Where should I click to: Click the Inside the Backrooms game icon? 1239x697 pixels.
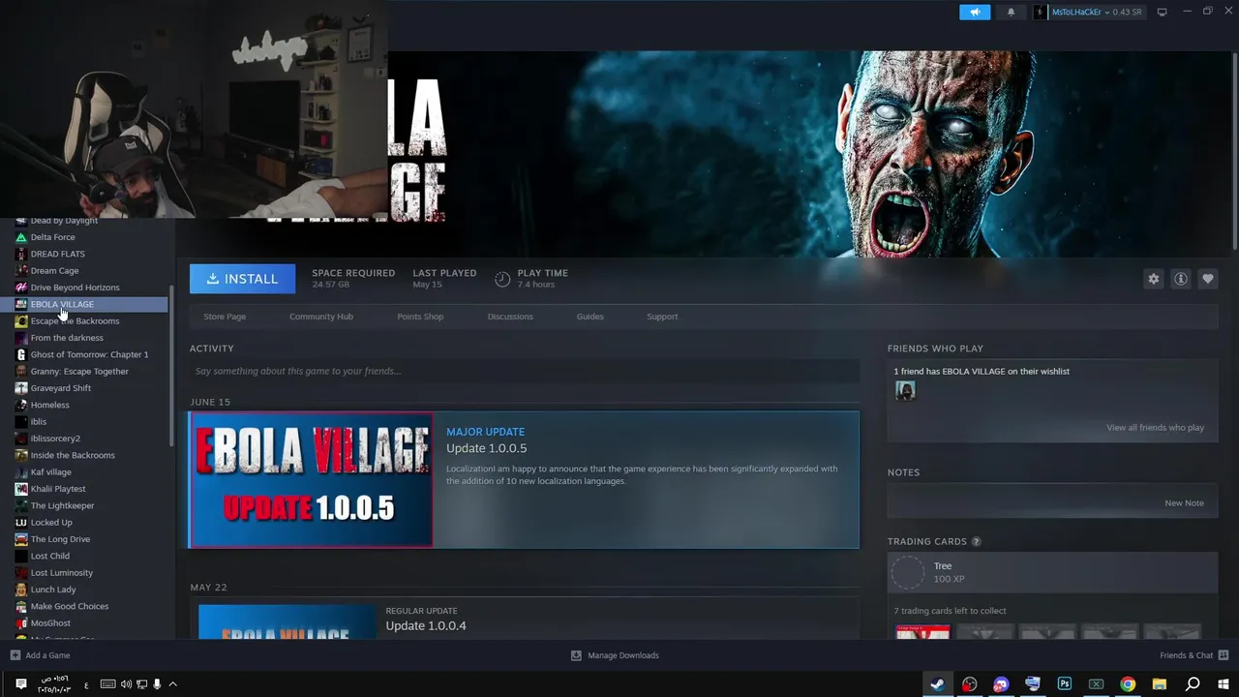(x=21, y=455)
